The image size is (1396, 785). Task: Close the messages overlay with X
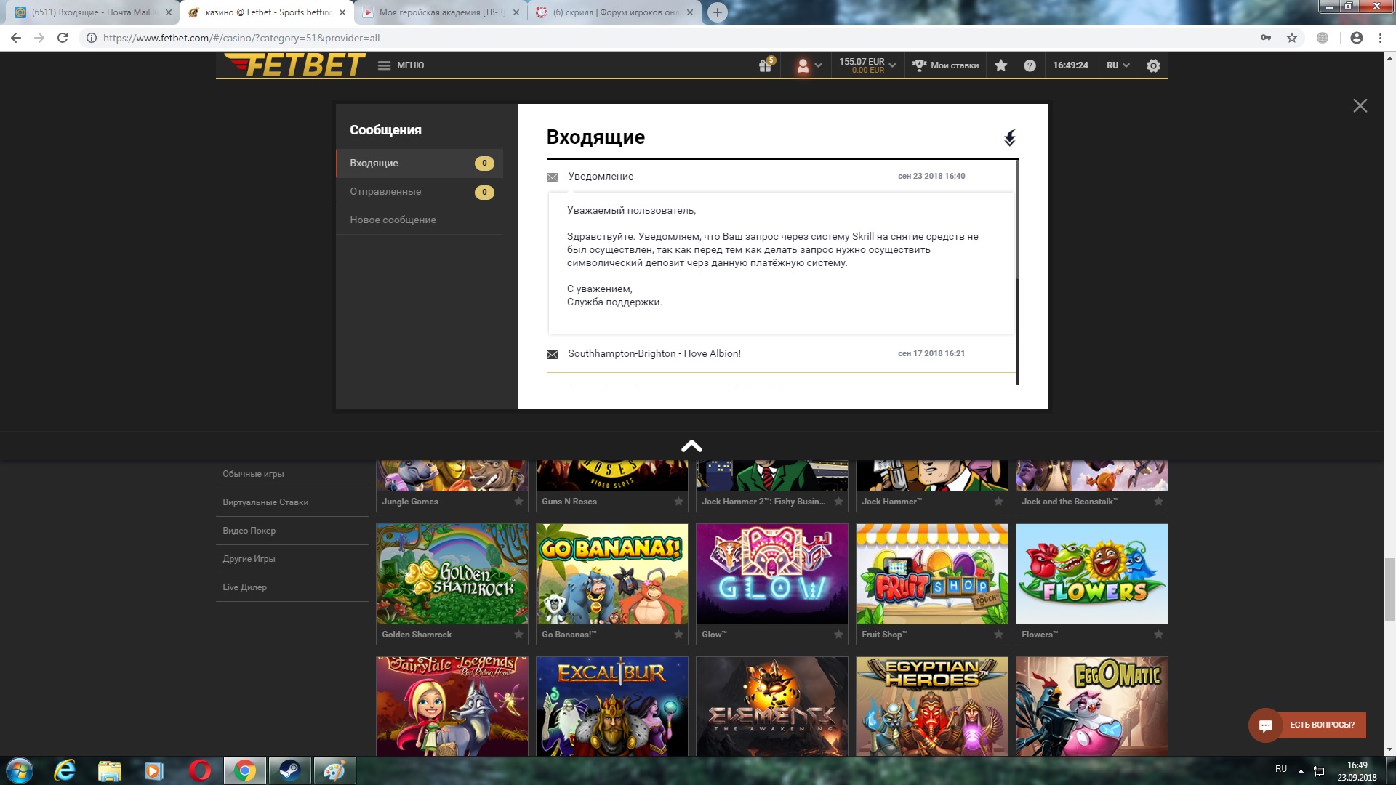click(1360, 106)
